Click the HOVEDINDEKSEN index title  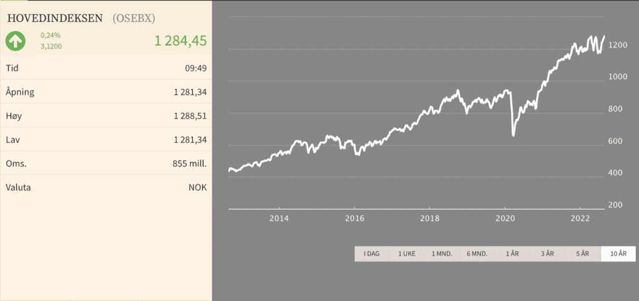tap(54, 18)
